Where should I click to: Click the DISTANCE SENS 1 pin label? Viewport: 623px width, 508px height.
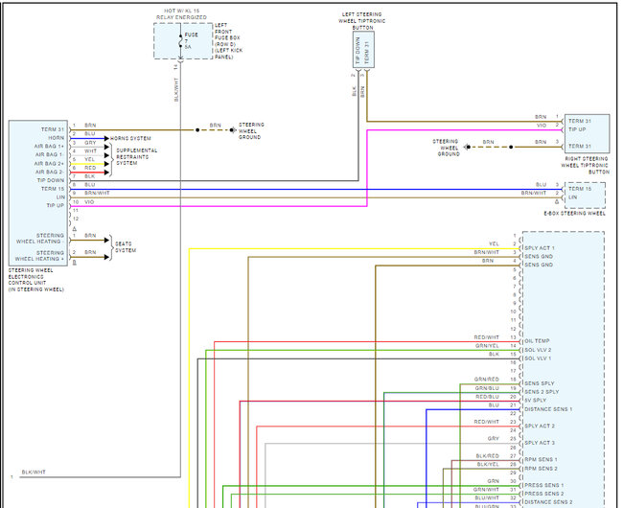(x=548, y=409)
